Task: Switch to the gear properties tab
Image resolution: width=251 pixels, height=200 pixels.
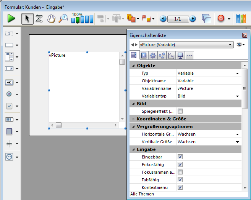Action: tap(152, 56)
